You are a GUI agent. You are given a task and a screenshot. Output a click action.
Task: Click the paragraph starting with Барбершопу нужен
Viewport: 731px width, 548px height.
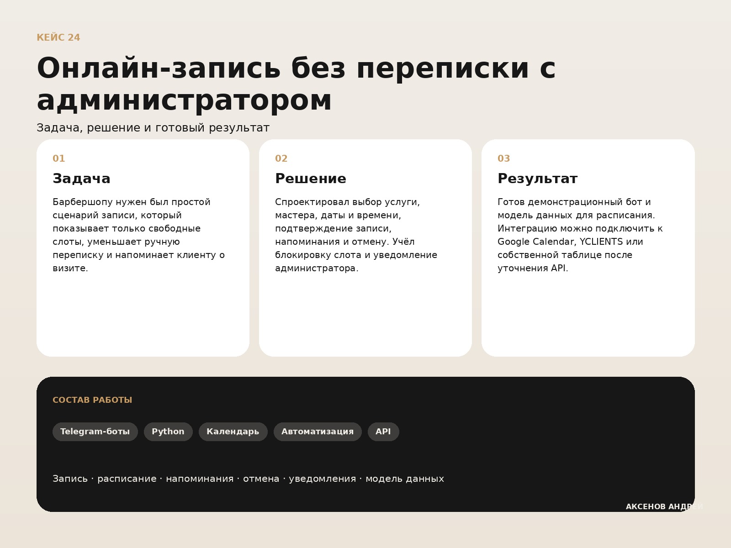coord(139,235)
